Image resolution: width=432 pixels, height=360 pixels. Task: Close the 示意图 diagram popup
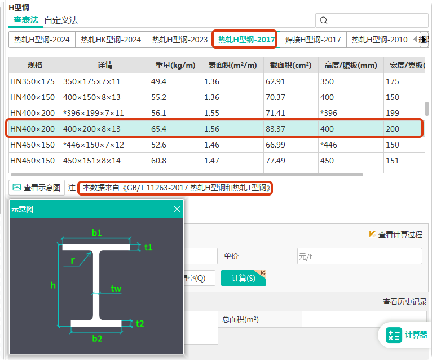pyautogui.click(x=177, y=209)
